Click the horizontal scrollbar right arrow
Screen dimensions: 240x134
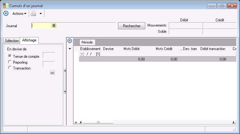point(233,122)
